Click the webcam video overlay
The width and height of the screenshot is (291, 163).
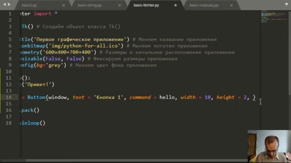tap(269, 146)
